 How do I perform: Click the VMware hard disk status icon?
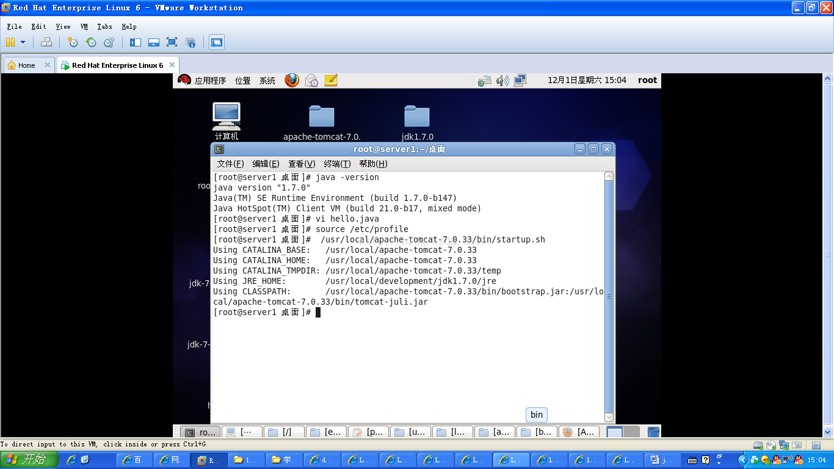click(x=758, y=445)
